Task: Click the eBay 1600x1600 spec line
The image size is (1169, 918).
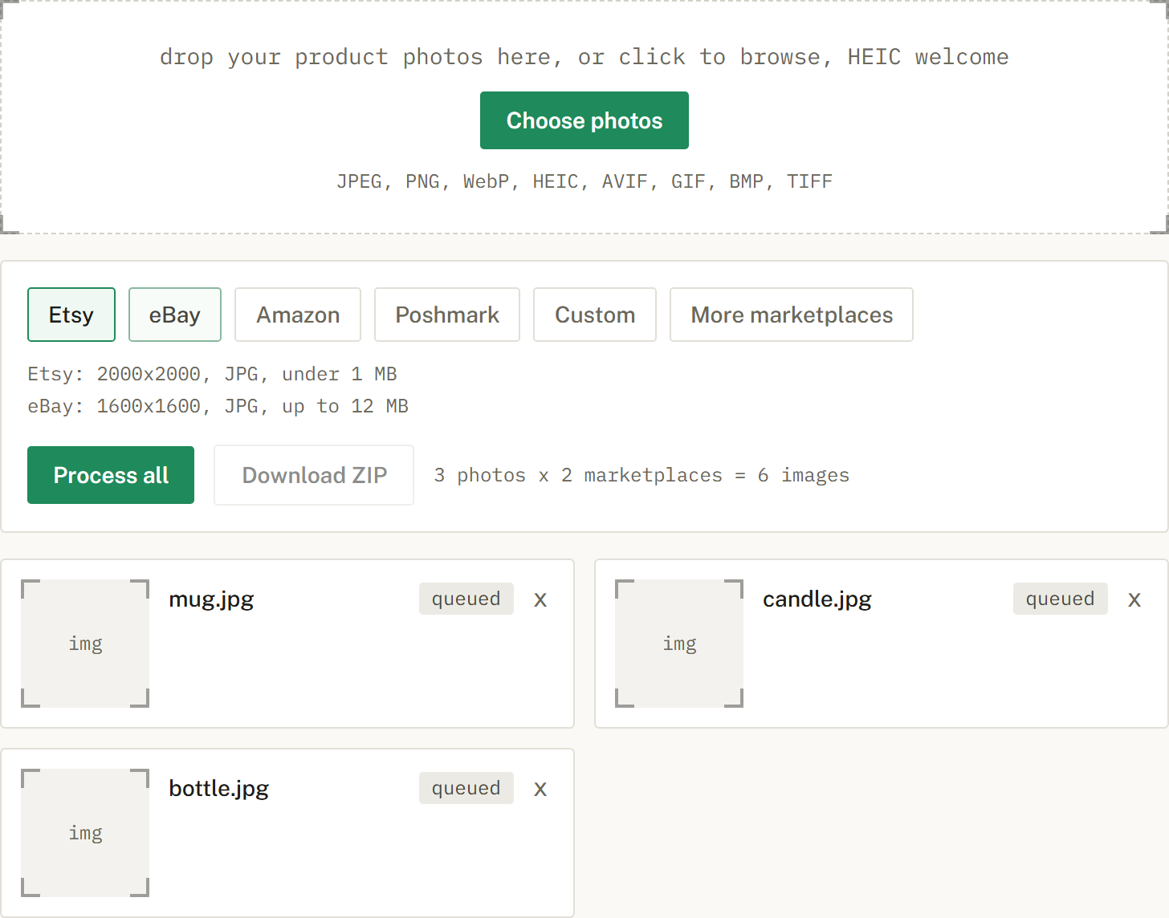Action: 218,406
